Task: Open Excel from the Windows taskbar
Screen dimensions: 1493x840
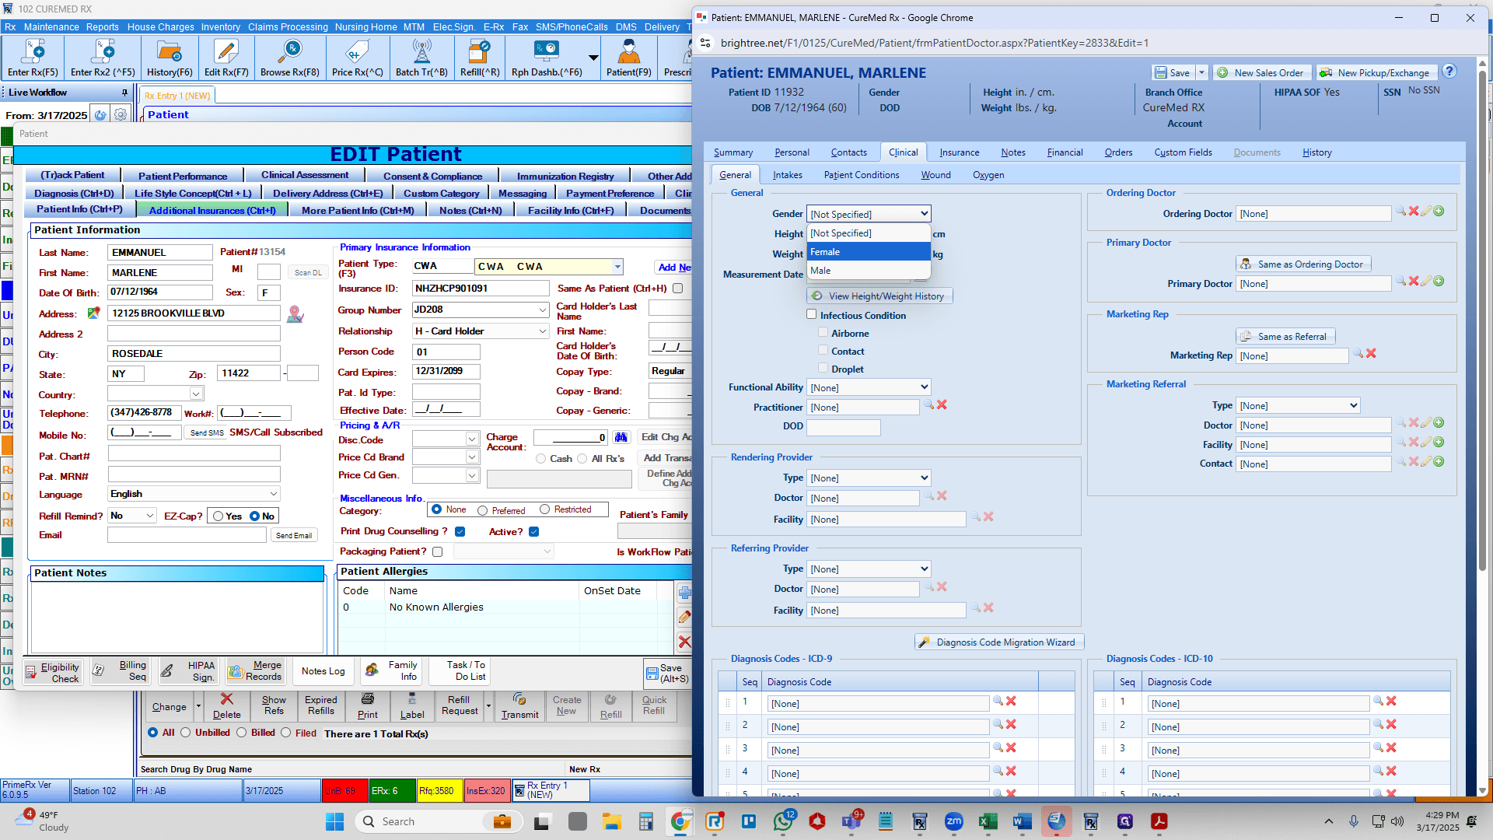Action: tap(988, 821)
